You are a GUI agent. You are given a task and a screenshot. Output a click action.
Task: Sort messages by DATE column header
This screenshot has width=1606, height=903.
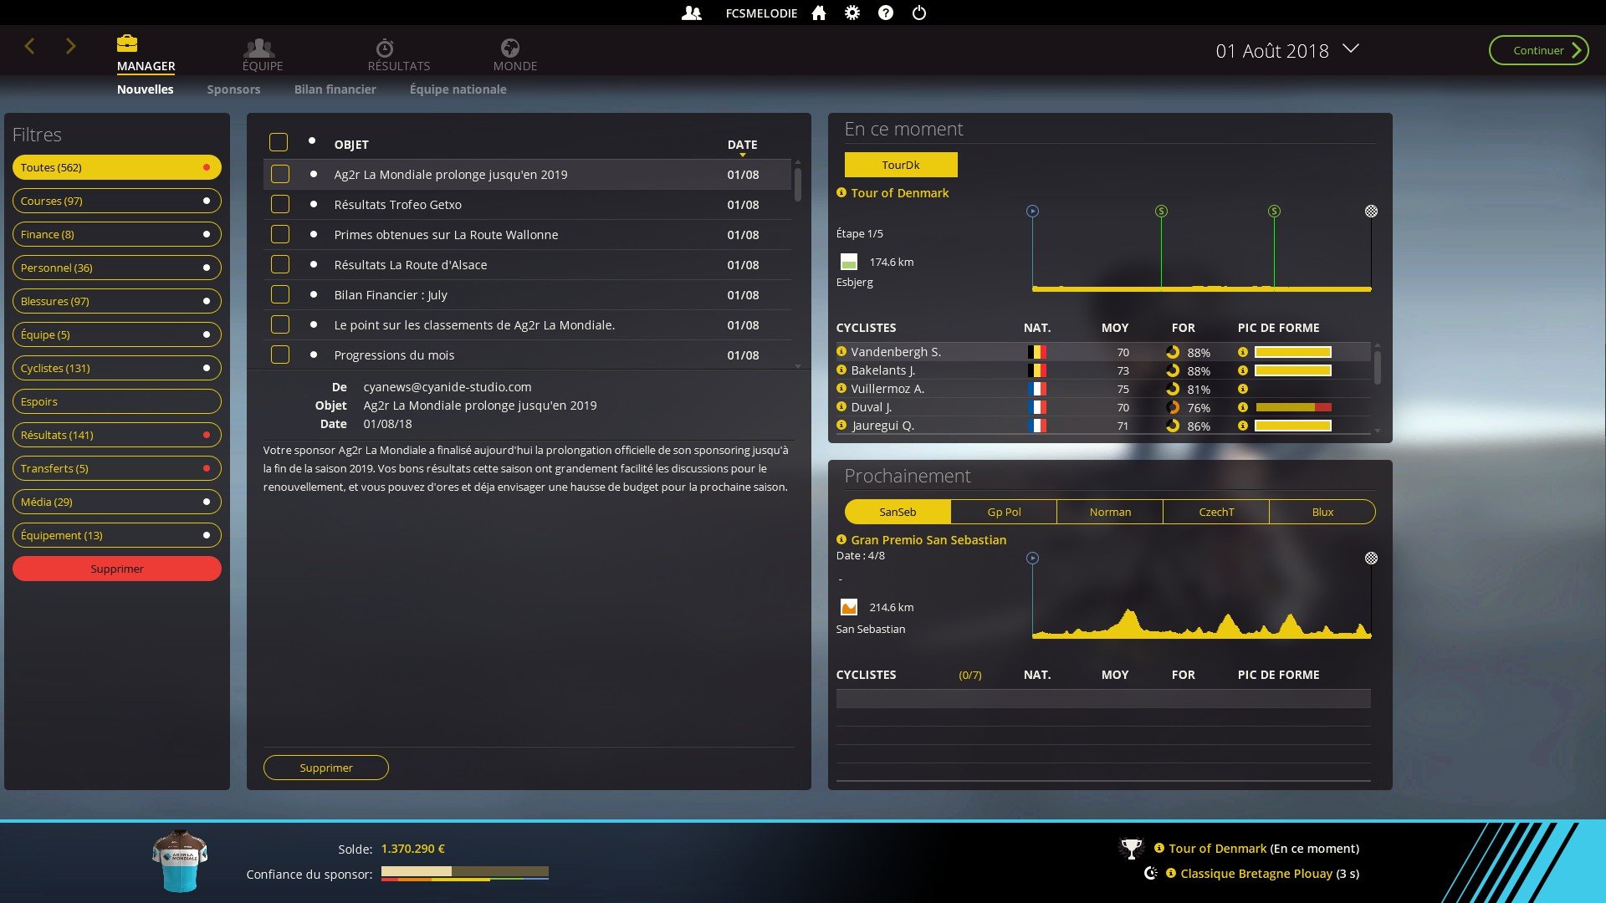(742, 145)
